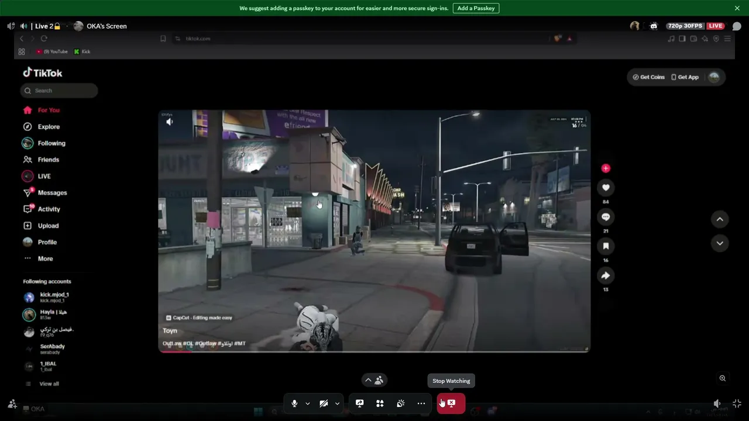Open the f9_q76 following account
This screenshot has width=749, height=421.
click(x=49, y=332)
